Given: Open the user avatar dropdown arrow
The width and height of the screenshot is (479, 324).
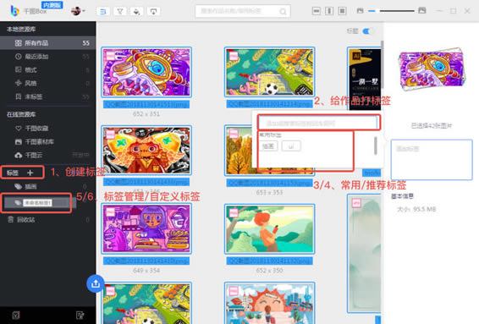Looking at the screenshot, I should coord(84,11).
